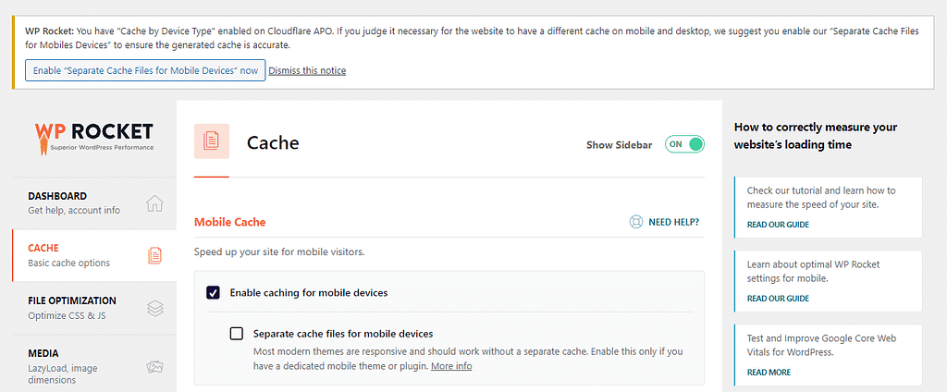Viewport: 947px width, 392px height.
Task: Click 'Basic cache options' subtitle
Action: (x=68, y=263)
